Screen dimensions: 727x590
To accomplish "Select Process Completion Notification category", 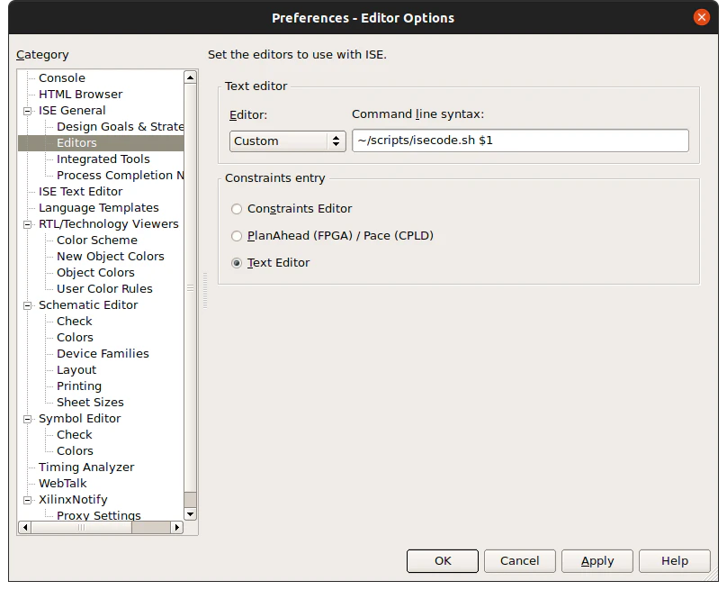I will point(120,176).
